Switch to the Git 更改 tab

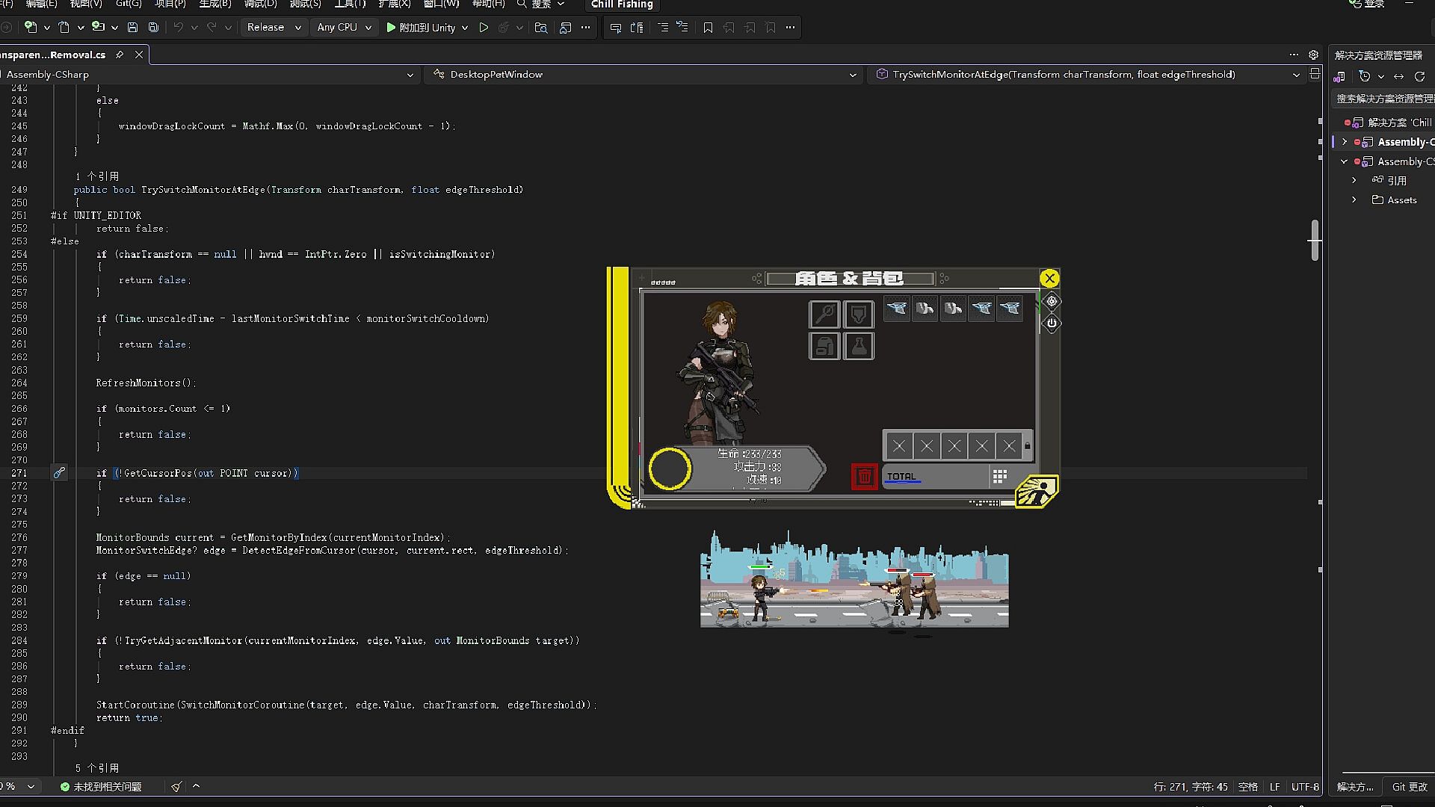1409,786
